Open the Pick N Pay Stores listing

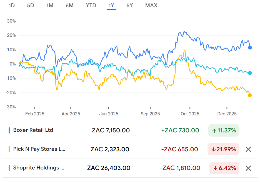click(39, 149)
